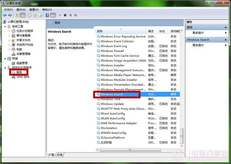Click the services list scroll-down arrow
This screenshot has height=164, width=231.
click(182, 146)
